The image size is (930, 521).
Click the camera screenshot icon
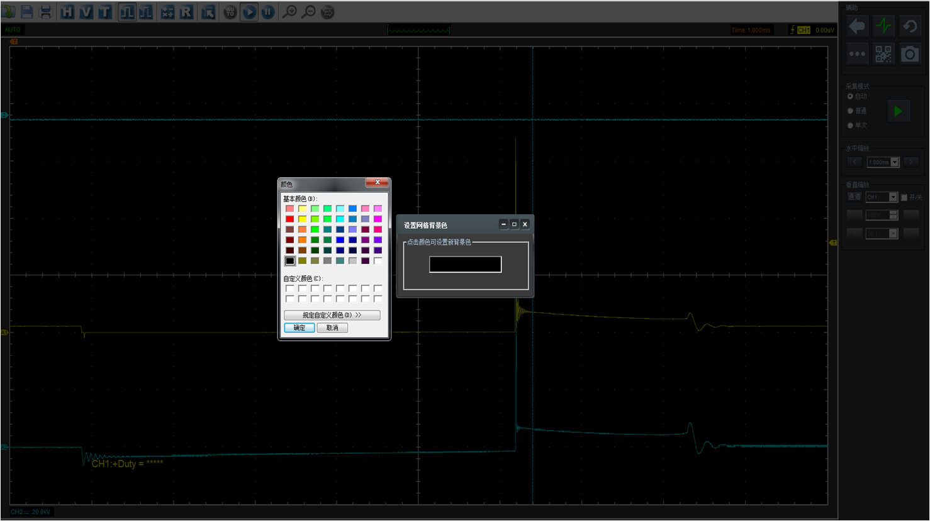pos(910,54)
